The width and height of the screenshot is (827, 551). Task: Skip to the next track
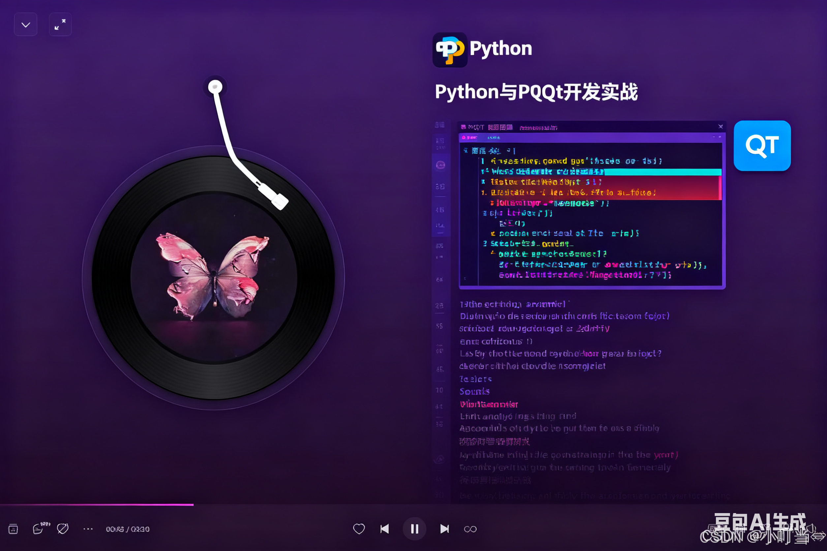coord(444,529)
